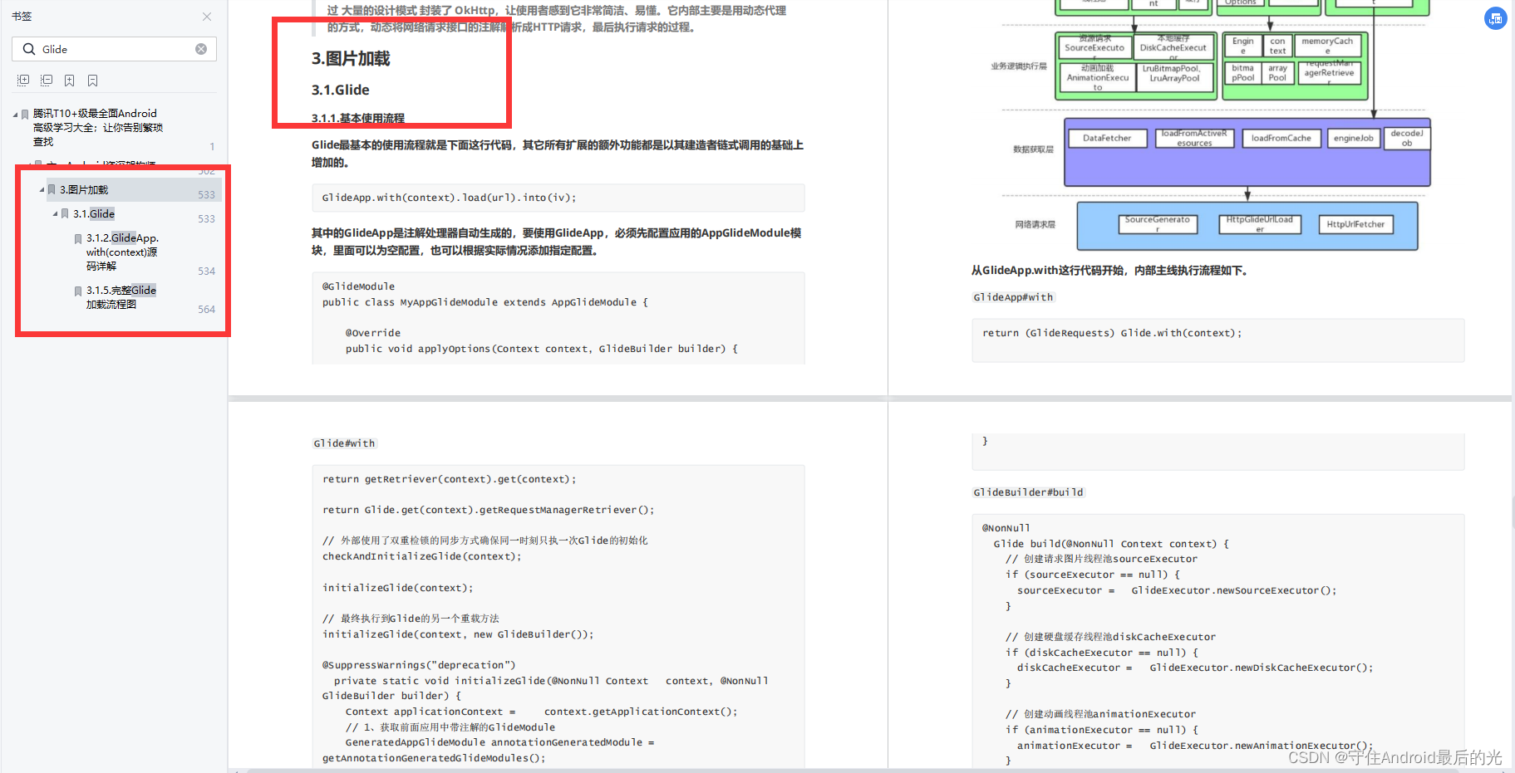Image resolution: width=1515 pixels, height=773 pixels.
Task: Click line return (GlideRequests) Glide.with(context);
Action: [x=1112, y=333]
